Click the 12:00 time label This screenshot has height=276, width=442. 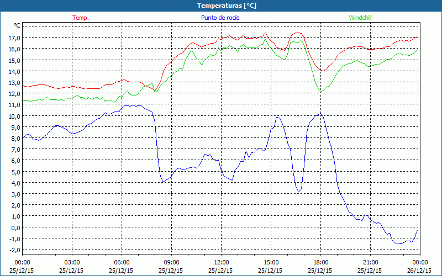coord(222,263)
